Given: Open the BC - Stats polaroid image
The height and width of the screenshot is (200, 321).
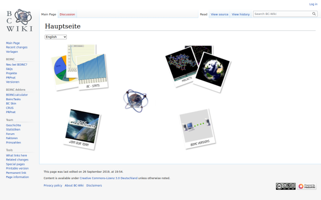Looking at the screenshot, I should [x=92, y=71].
